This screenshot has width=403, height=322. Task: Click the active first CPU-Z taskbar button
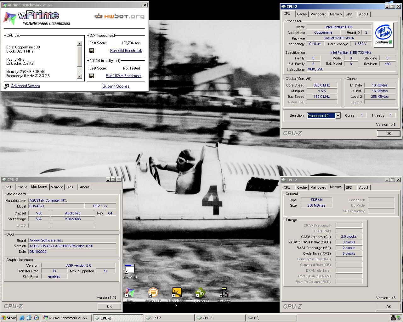(x=118, y=318)
